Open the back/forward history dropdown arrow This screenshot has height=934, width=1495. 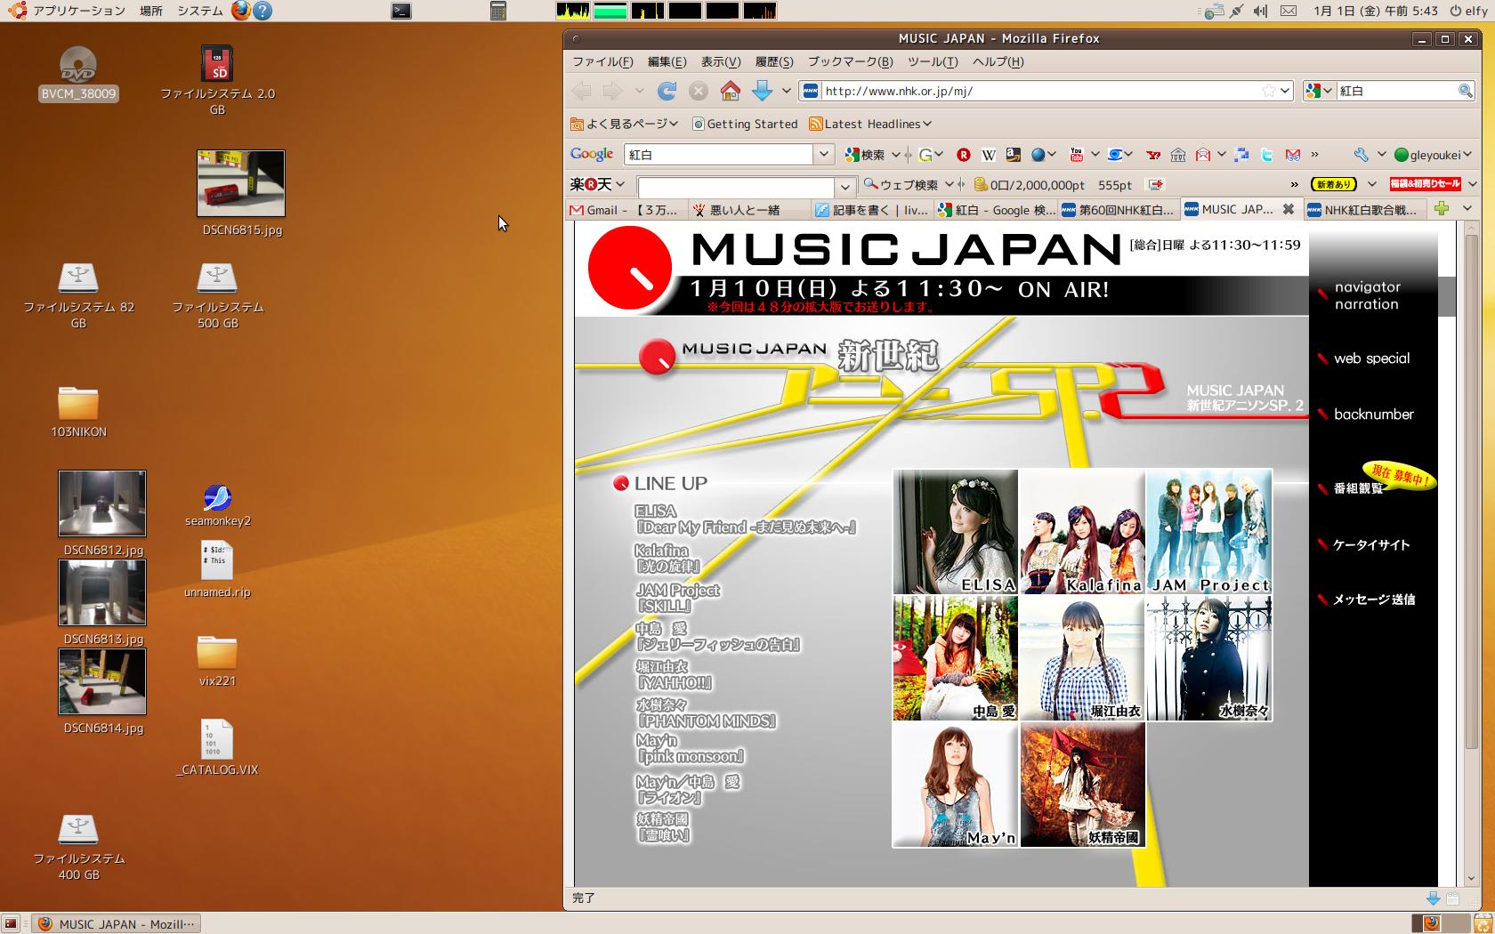pos(639,91)
